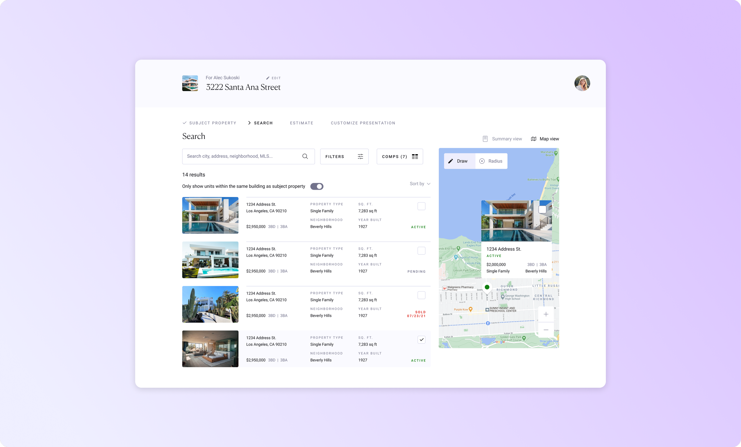Zoom in the map with the plus button
Viewport: 741px width, 447px height.
click(546, 314)
